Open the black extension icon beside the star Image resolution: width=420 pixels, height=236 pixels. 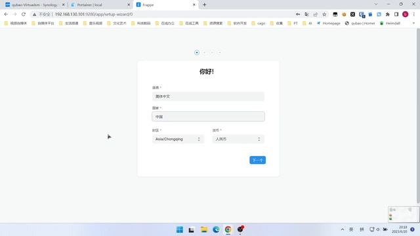click(x=335, y=14)
